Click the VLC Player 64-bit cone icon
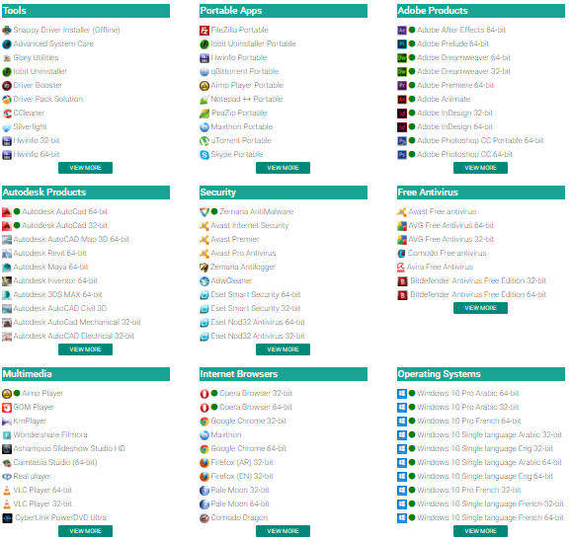Image resolution: width=571 pixels, height=541 pixels. click(x=7, y=490)
